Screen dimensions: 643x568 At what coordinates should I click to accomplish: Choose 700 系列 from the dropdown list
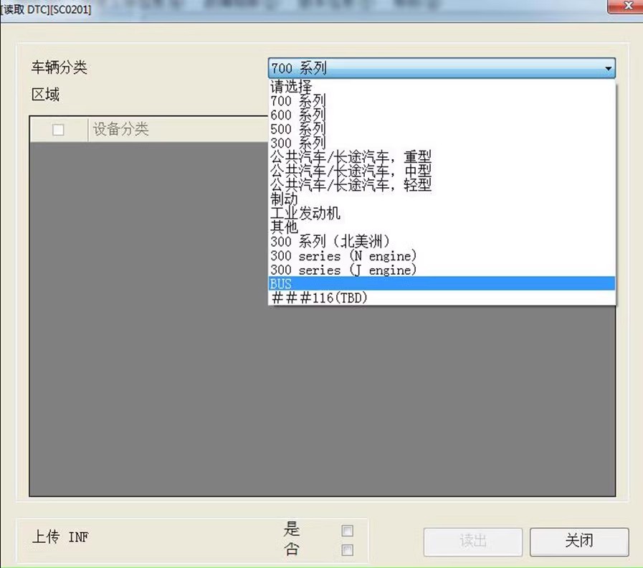pos(442,100)
